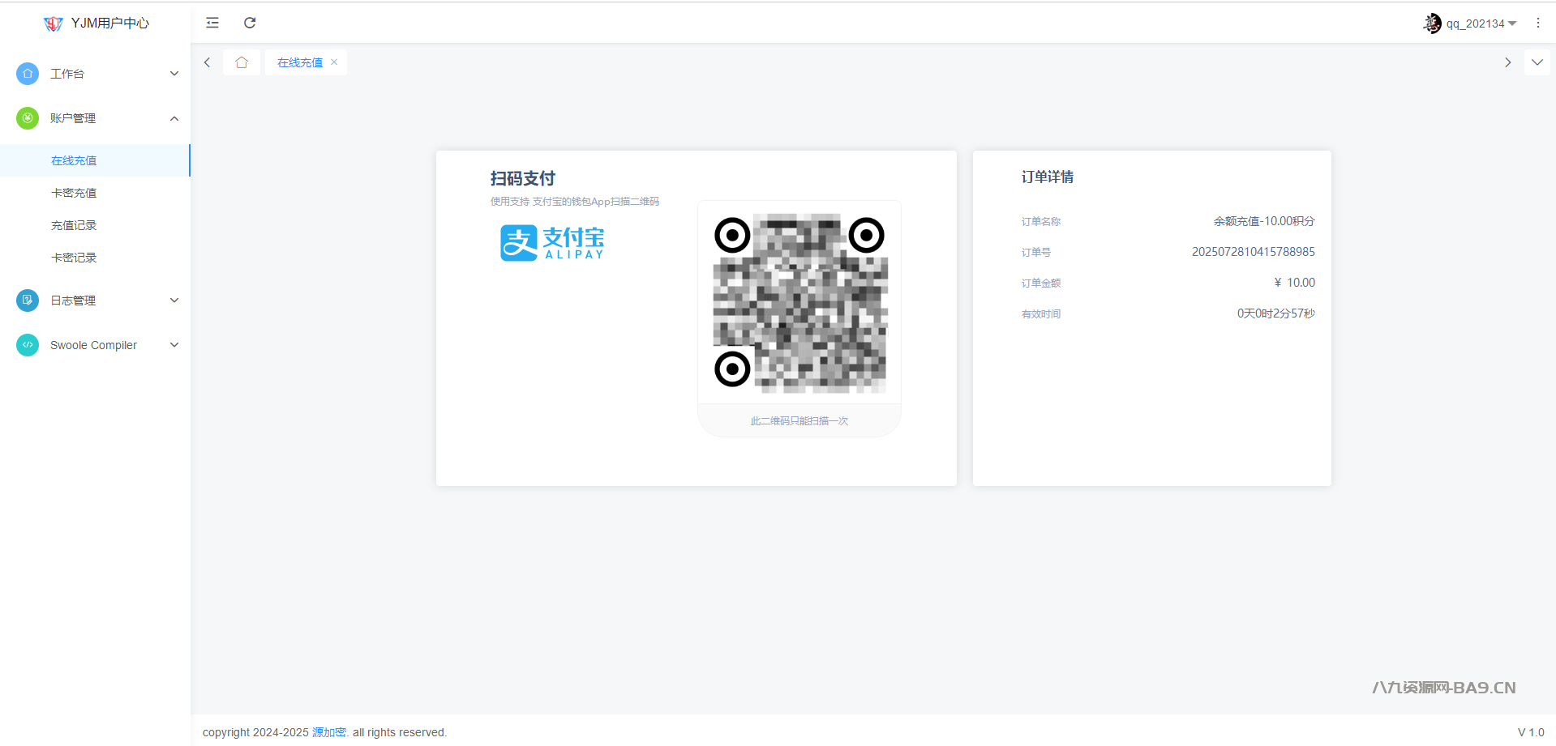Click the 日志管理 sidebar icon
This screenshot has width=1556, height=746.
(28, 301)
